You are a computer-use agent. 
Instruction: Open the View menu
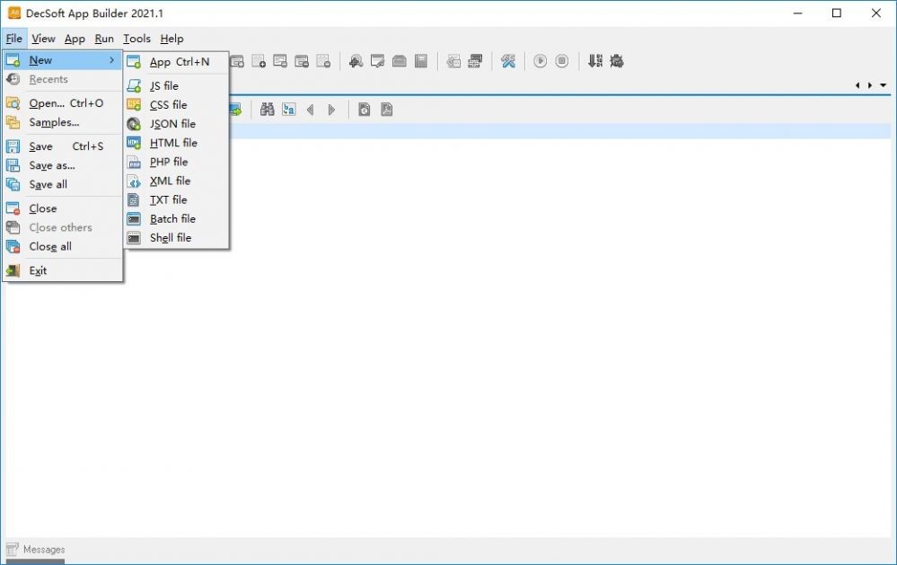(x=43, y=39)
